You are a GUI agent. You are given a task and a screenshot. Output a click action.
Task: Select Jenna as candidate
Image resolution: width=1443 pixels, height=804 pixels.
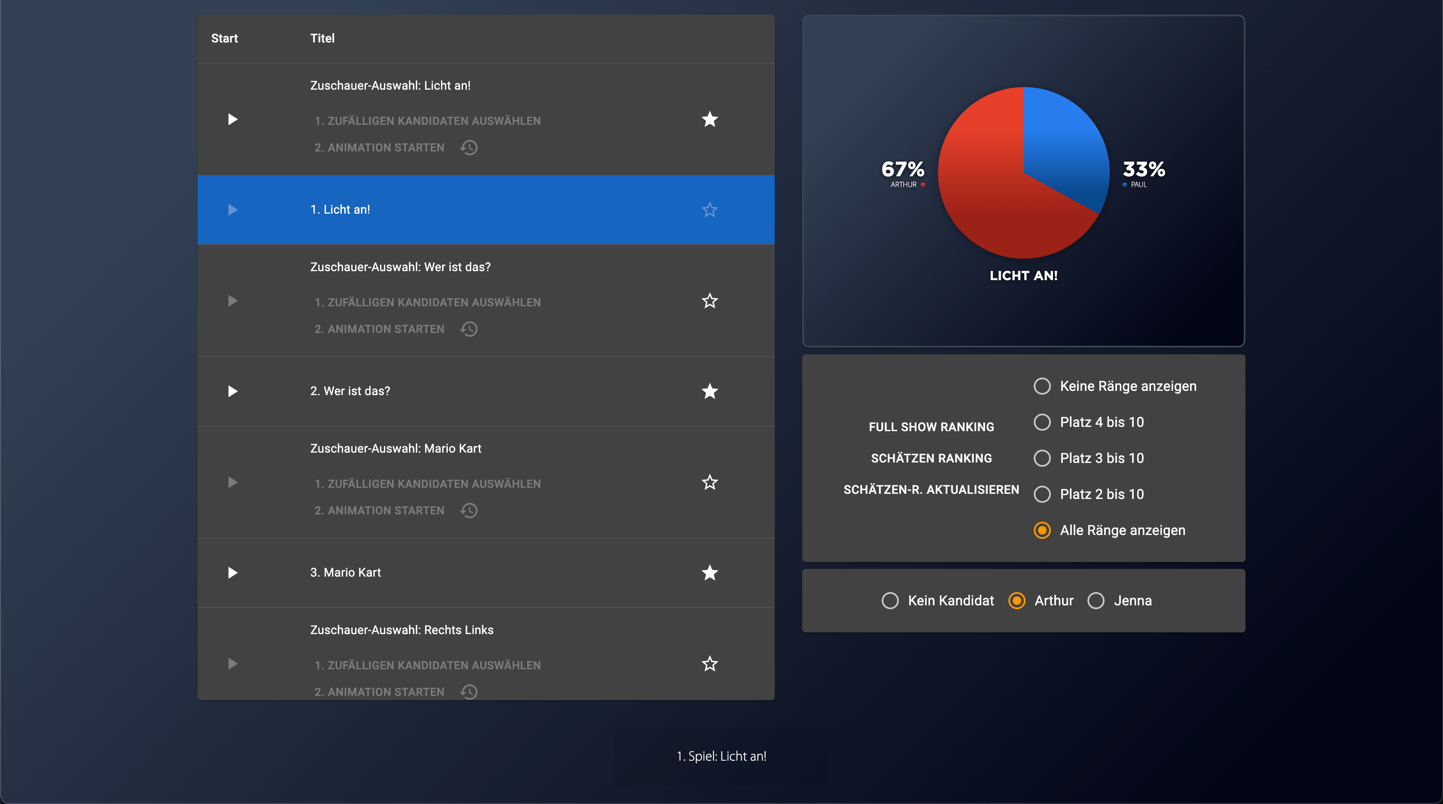pyautogui.click(x=1096, y=600)
